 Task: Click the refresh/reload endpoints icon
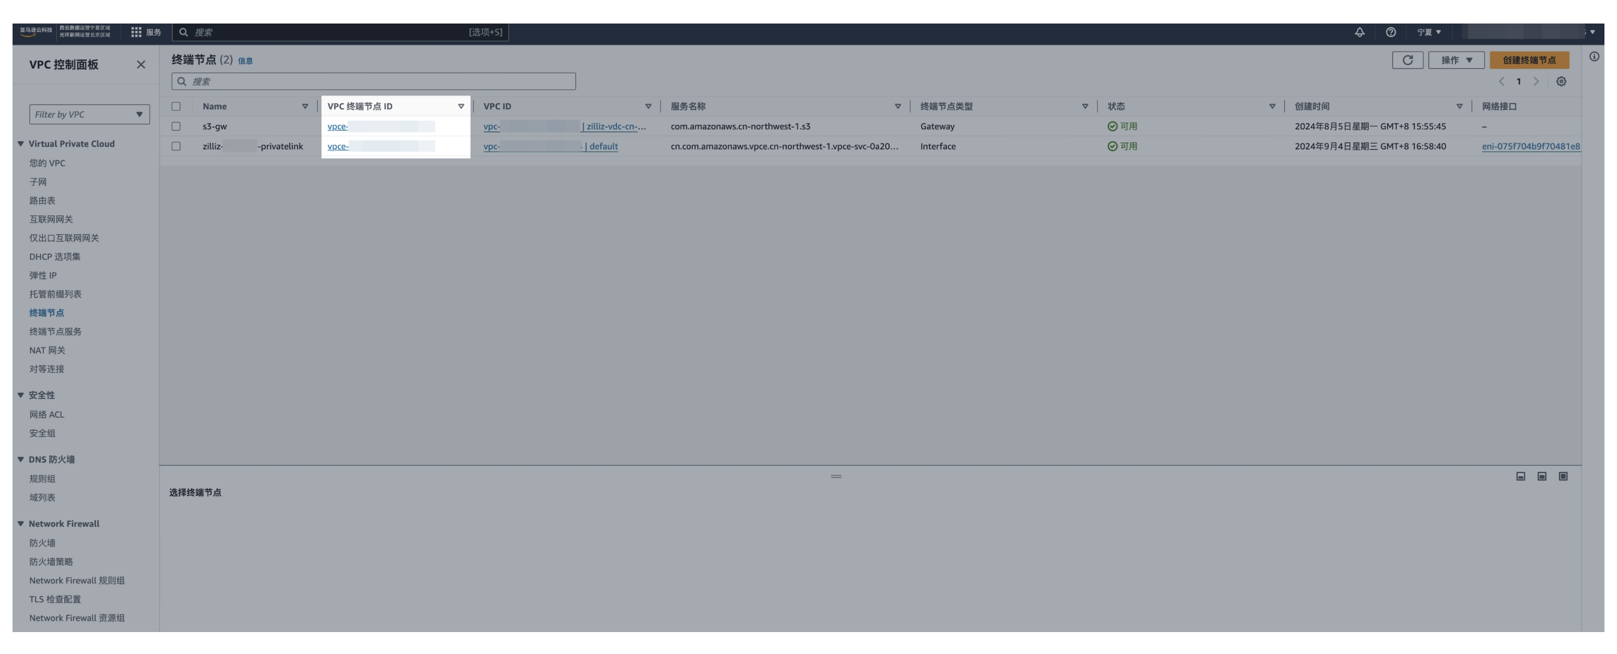[x=1408, y=60]
